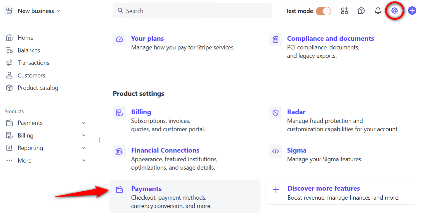Click the store icon beside New business
This screenshot has width=422, height=221.
click(9, 11)
